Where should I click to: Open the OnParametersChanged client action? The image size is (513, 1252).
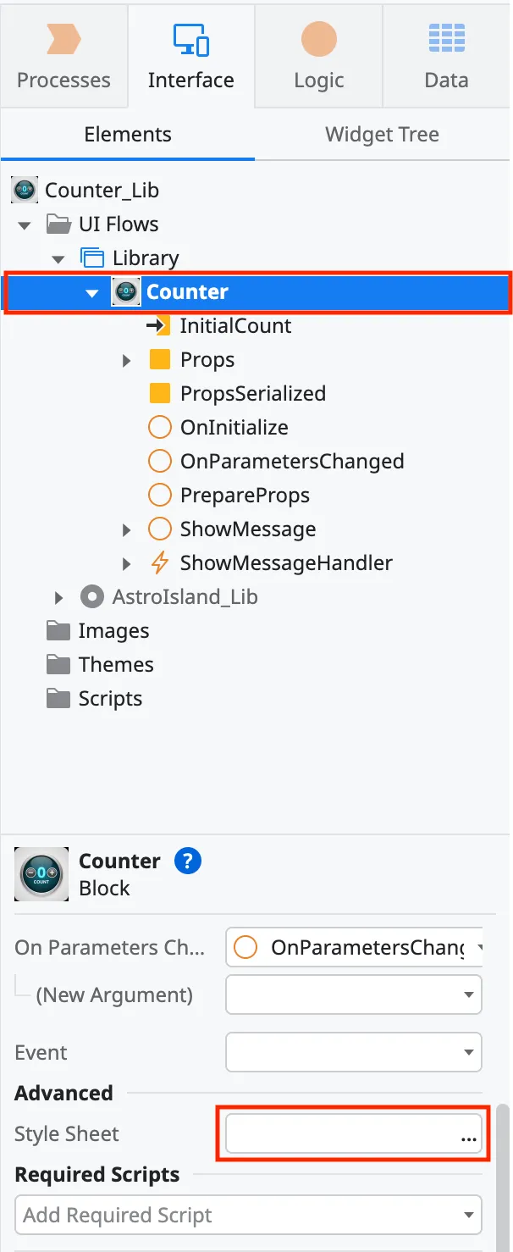point(160,461)
